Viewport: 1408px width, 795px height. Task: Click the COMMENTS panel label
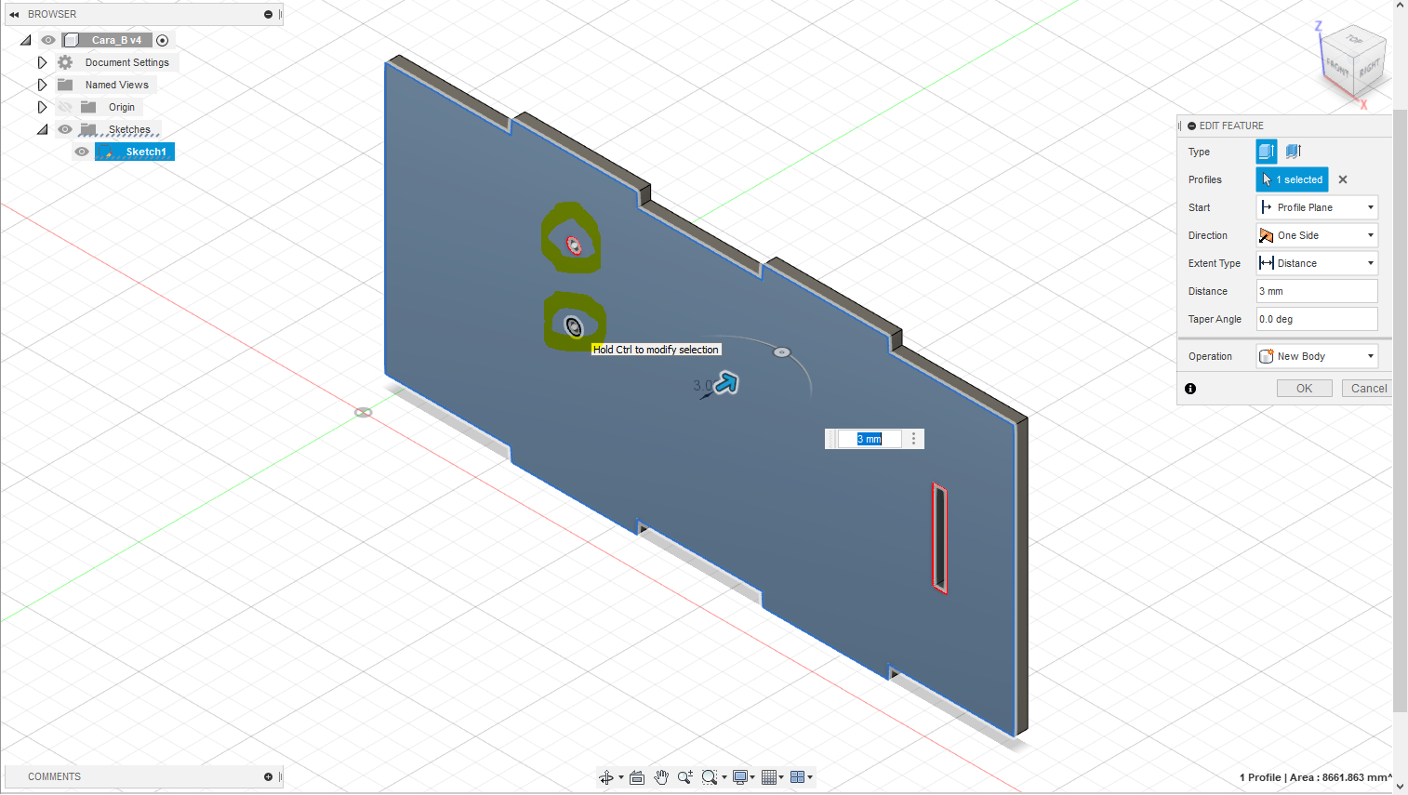[54, 776]
